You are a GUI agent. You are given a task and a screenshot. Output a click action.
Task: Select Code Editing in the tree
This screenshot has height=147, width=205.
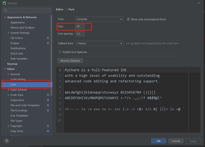[18, 79]
